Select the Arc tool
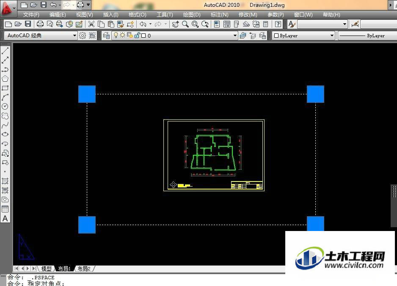 click(5, 97)
